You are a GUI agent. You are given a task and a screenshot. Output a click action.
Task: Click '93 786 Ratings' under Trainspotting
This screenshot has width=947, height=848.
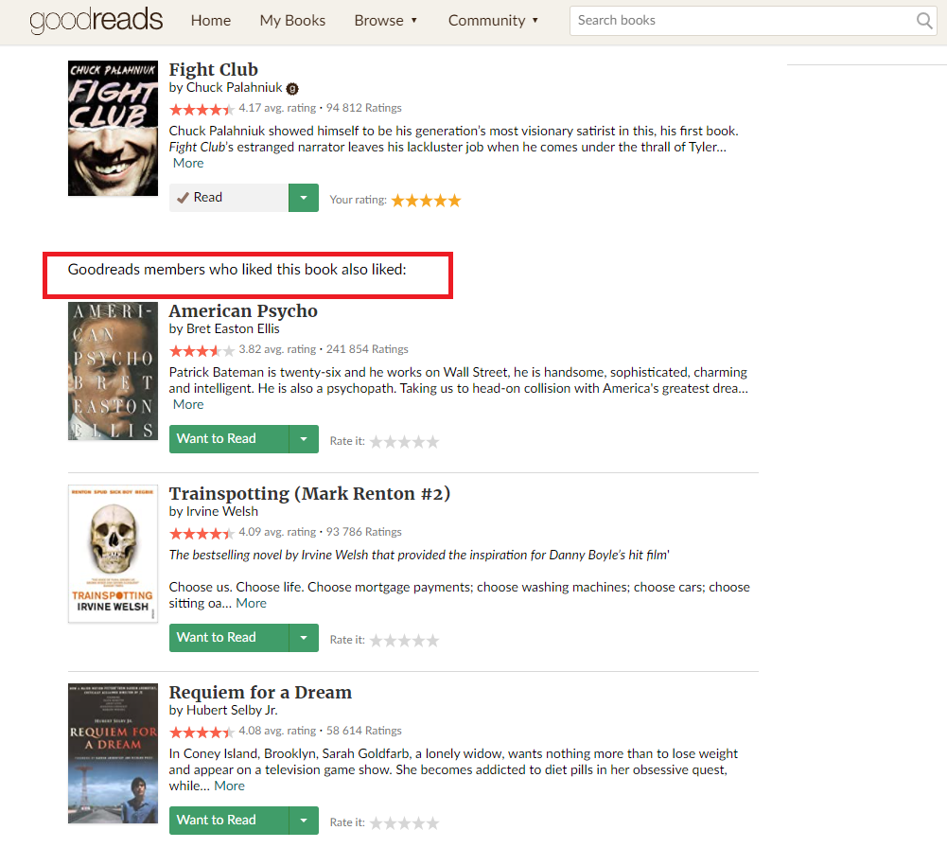click(364, 532)
